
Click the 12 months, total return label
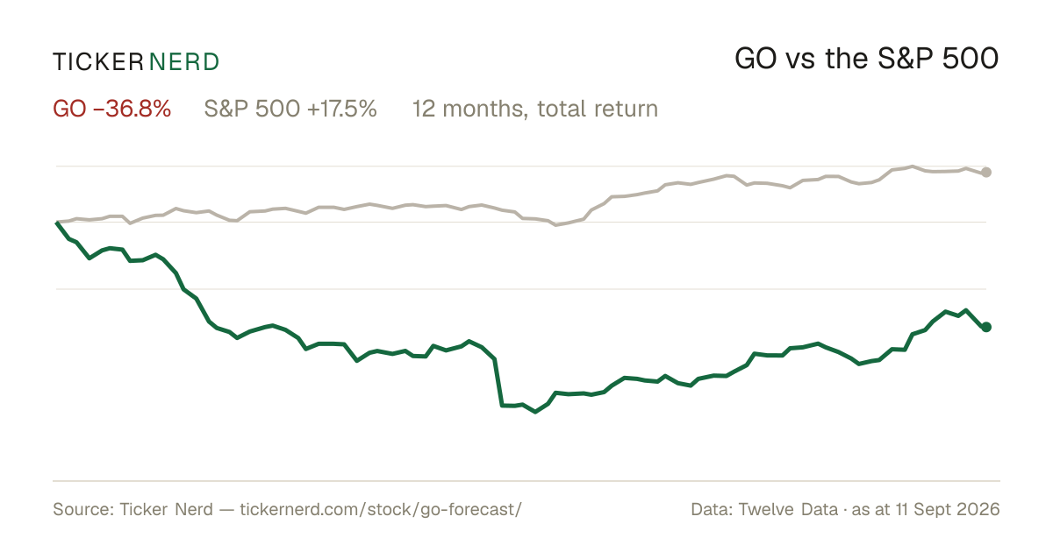coord(535,110)
